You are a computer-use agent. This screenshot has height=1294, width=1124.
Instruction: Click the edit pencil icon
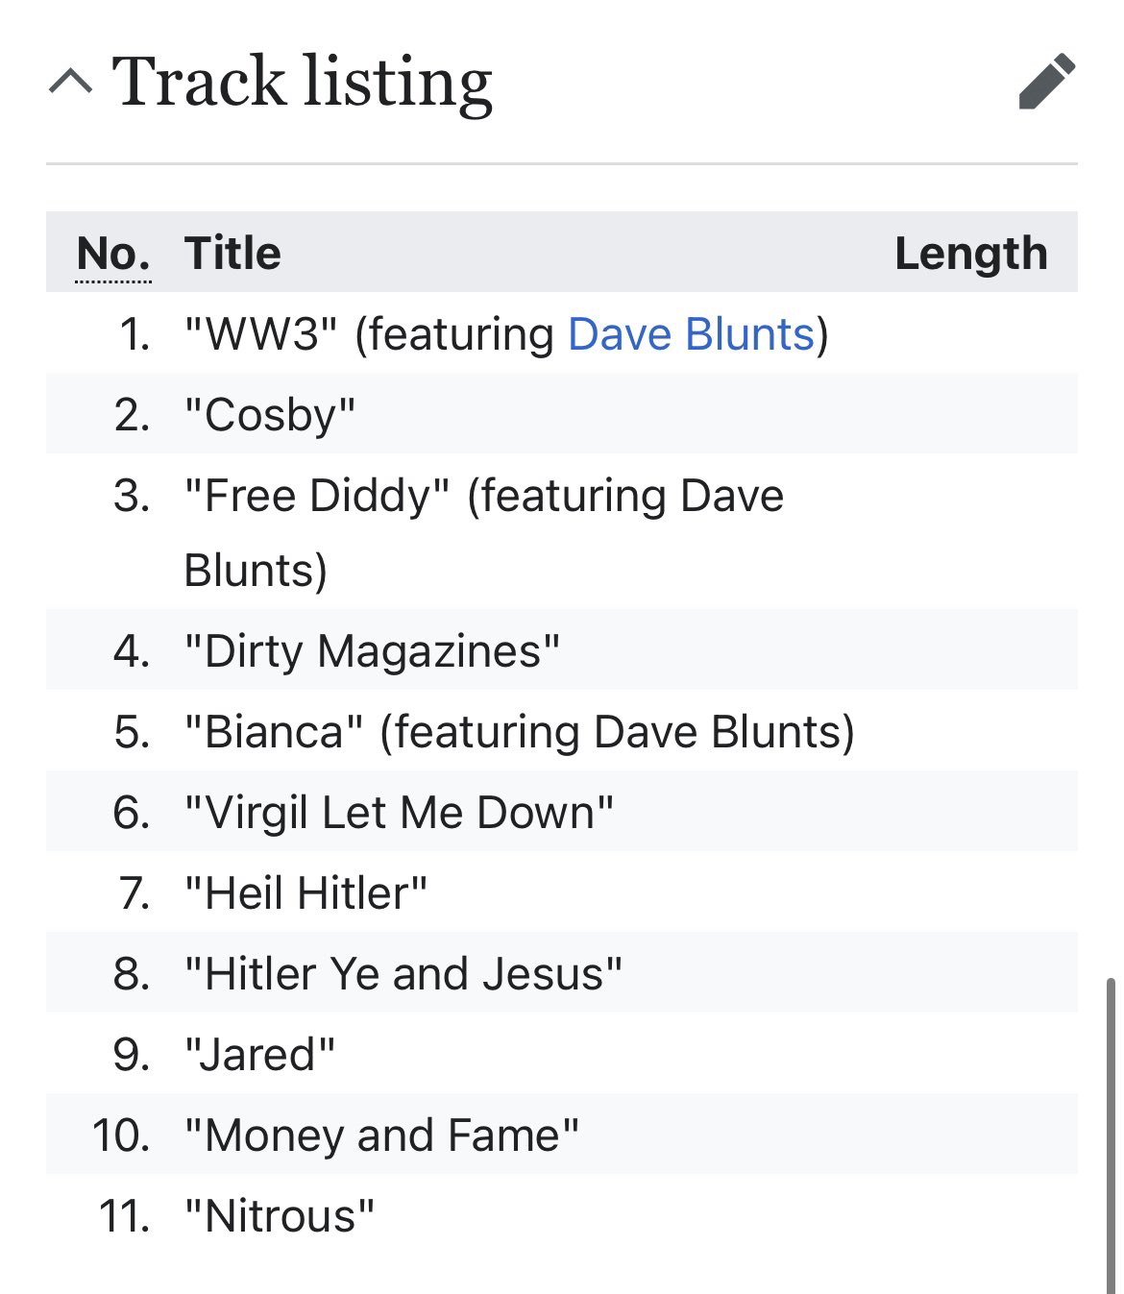(x=1046, y=82)
